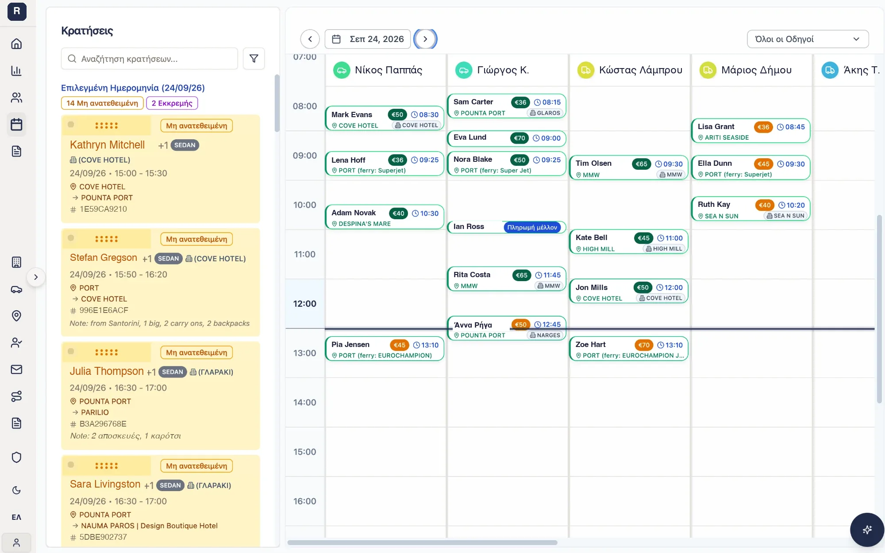Open the shield sidebar icon

pyautogui.click(x=16, y=457)
